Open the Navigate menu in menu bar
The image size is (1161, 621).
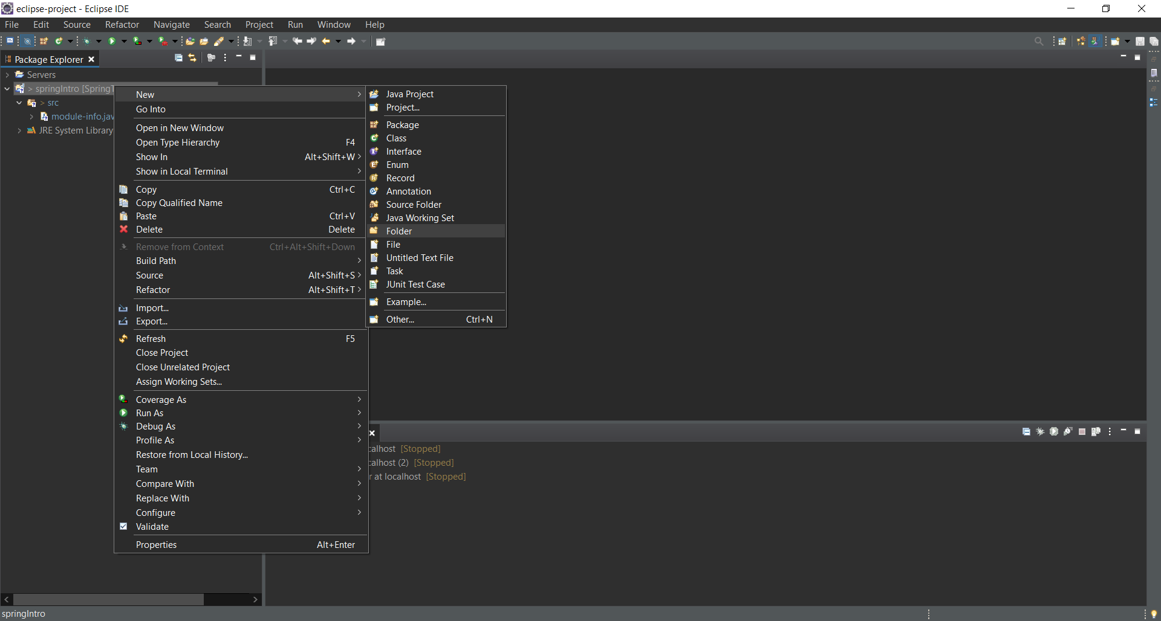click(x=172, y=25)
